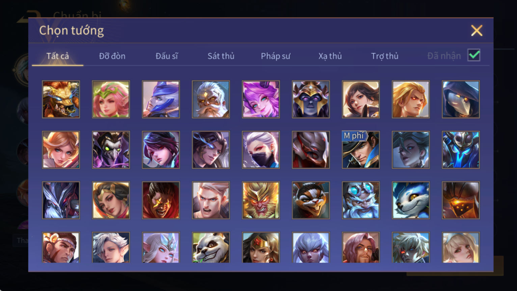The height and width of the screenshot is (291, 517).
Task: Select the blue-goggled bearded dwarf hero
Action: 361,200
